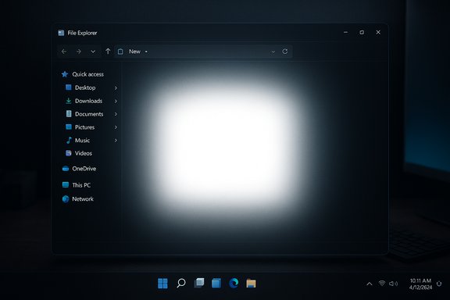This screenshot has height=300, width=450.
Task: Expand the Pictures chevron
Action: click(116, 127)
